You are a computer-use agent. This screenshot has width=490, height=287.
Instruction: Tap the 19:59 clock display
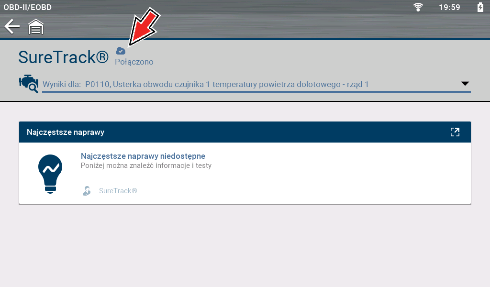click(x=449, y=7)
